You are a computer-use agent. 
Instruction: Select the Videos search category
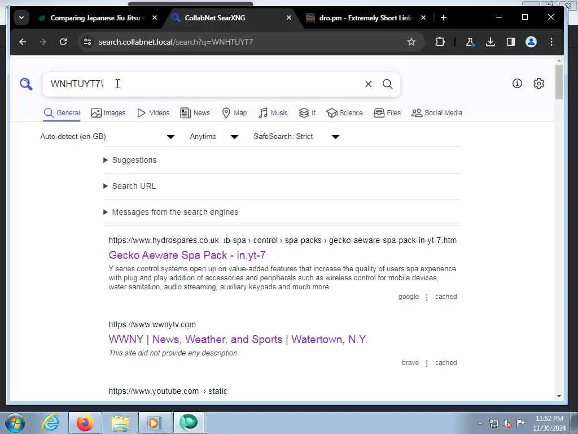tap(153, 113)
